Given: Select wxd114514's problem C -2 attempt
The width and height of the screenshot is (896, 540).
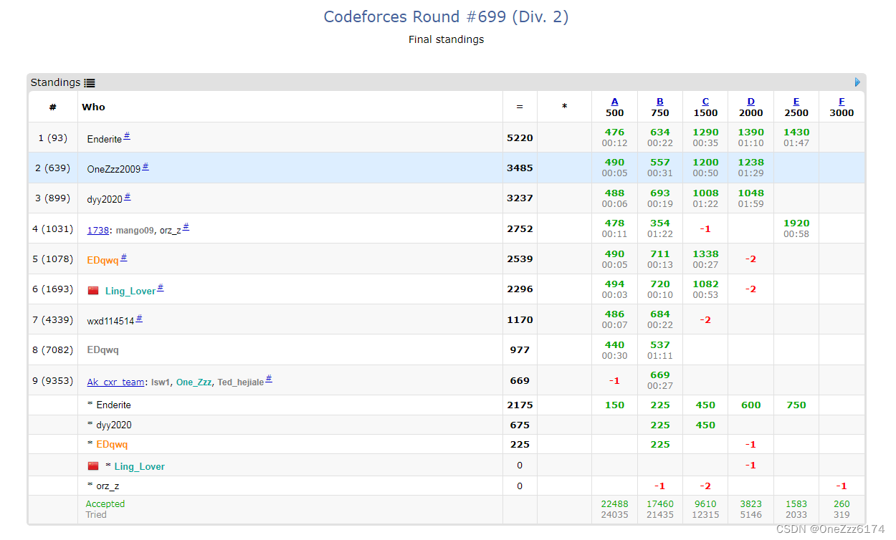Looking at the screenshot, I should [705, 320].
